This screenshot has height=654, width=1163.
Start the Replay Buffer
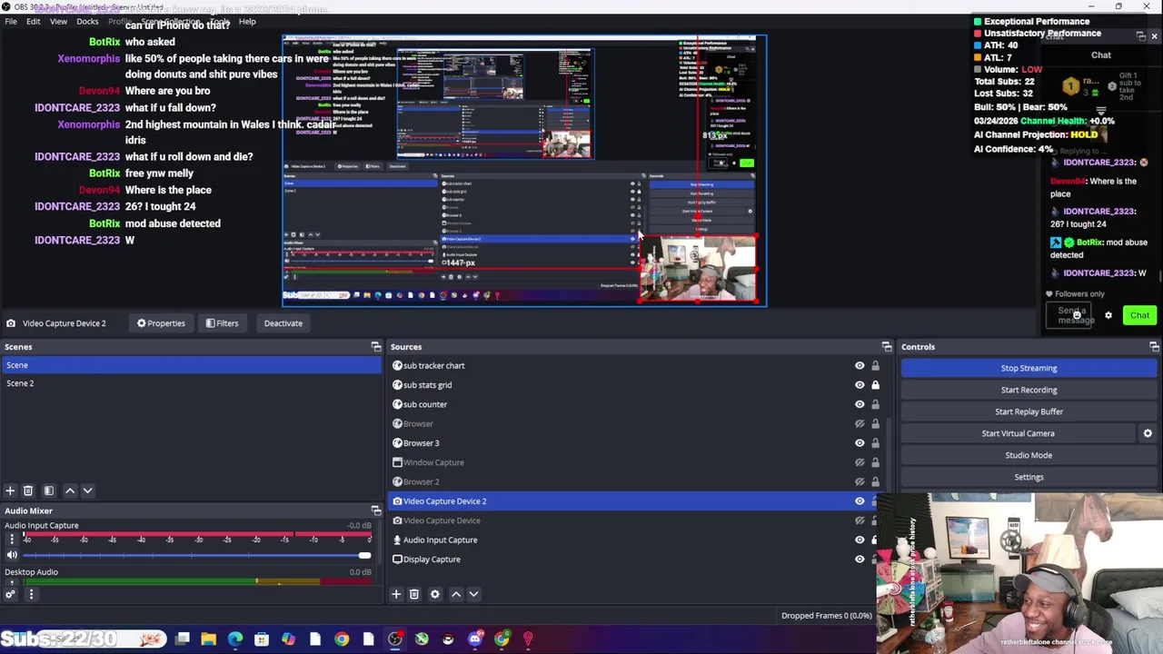(1029, 411)
